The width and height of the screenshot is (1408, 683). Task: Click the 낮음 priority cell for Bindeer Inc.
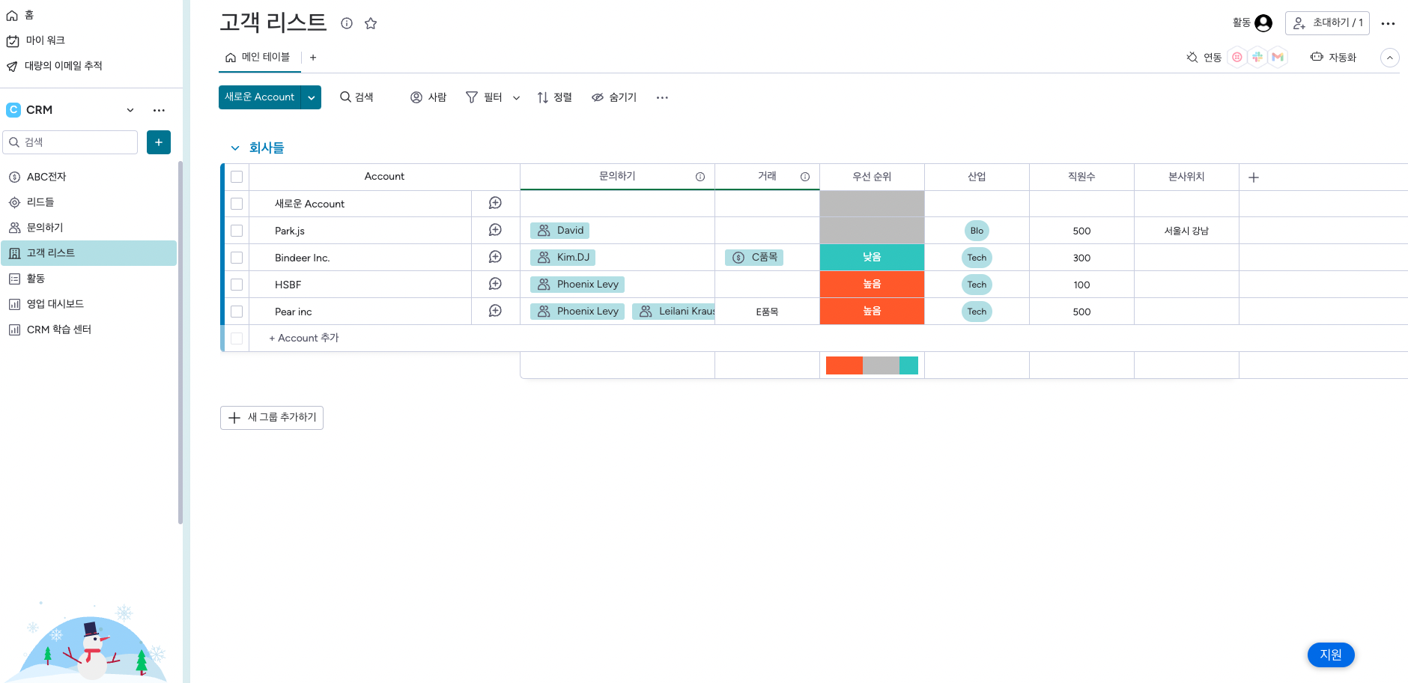(x=872, y=258)
